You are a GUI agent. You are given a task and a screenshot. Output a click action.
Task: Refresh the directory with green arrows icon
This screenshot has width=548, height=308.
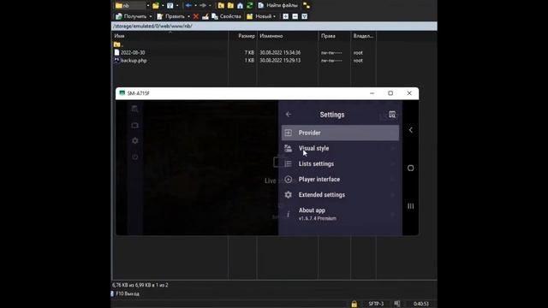point(249,5)
